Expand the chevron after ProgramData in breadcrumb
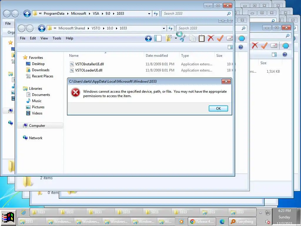 click(x=68, y=14)
